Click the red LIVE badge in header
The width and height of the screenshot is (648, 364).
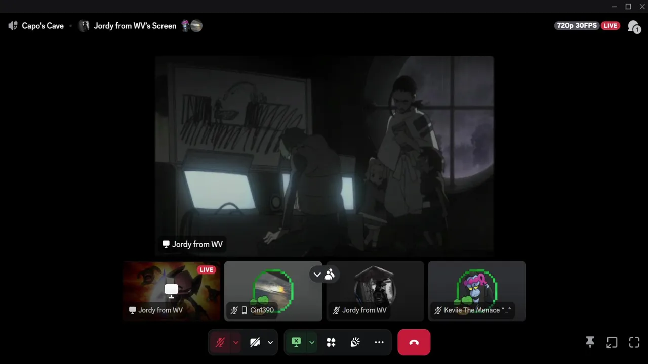click(x=611, y=26)
